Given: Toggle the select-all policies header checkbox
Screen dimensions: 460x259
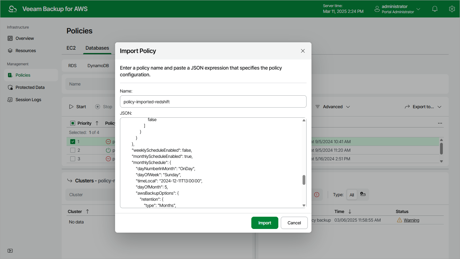Looking at the screenshot, I should tap(73, 123).
